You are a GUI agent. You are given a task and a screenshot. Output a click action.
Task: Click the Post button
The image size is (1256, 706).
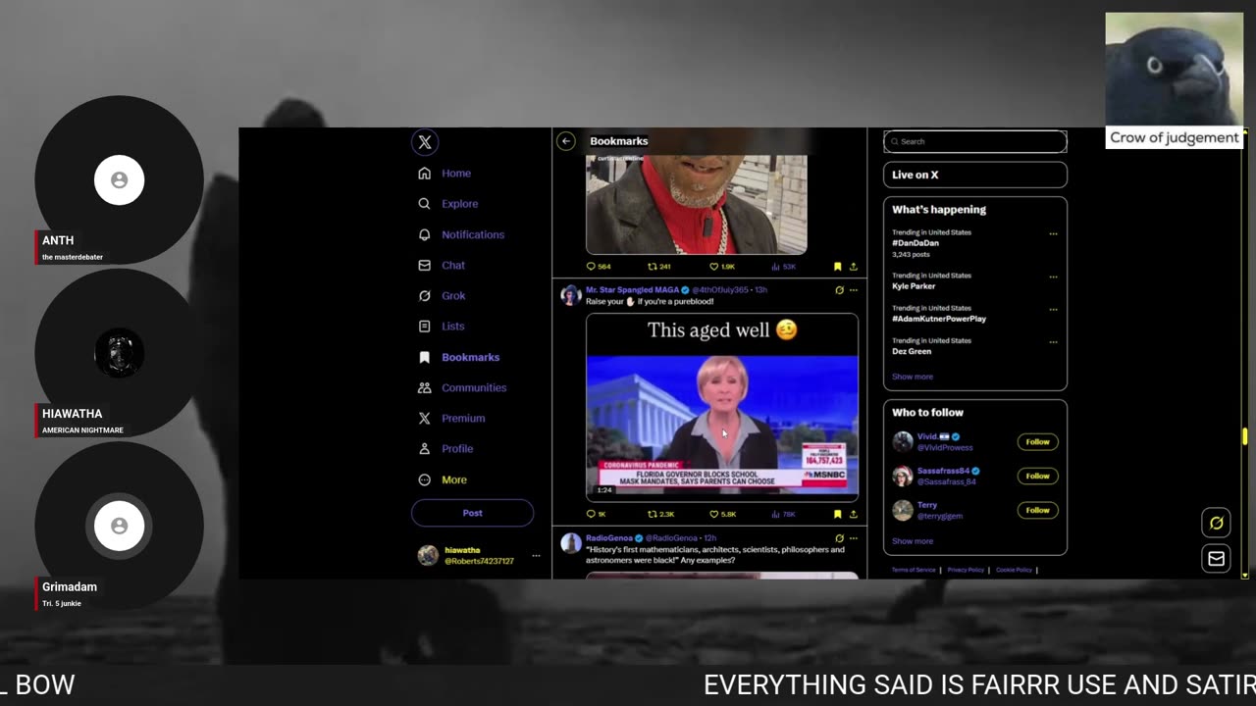[x=472, y=513]
